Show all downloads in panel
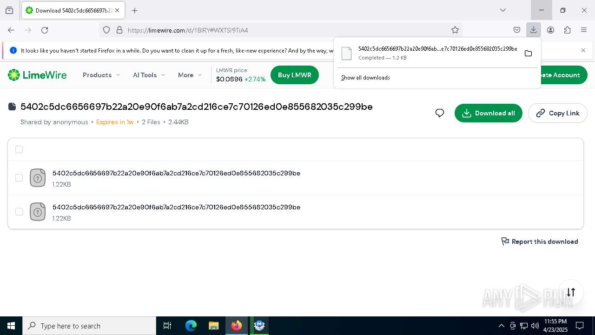Image resolution: width=595 pixels, height=335 pixels. coord(365,78)
